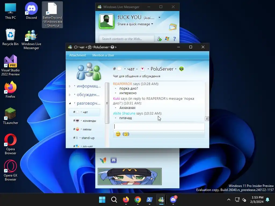Select the BetterDiscord-Windows.exe shortcut
The height and width of the screenshot is (206, 275).
pyautogui.click(x=52, y=15)
